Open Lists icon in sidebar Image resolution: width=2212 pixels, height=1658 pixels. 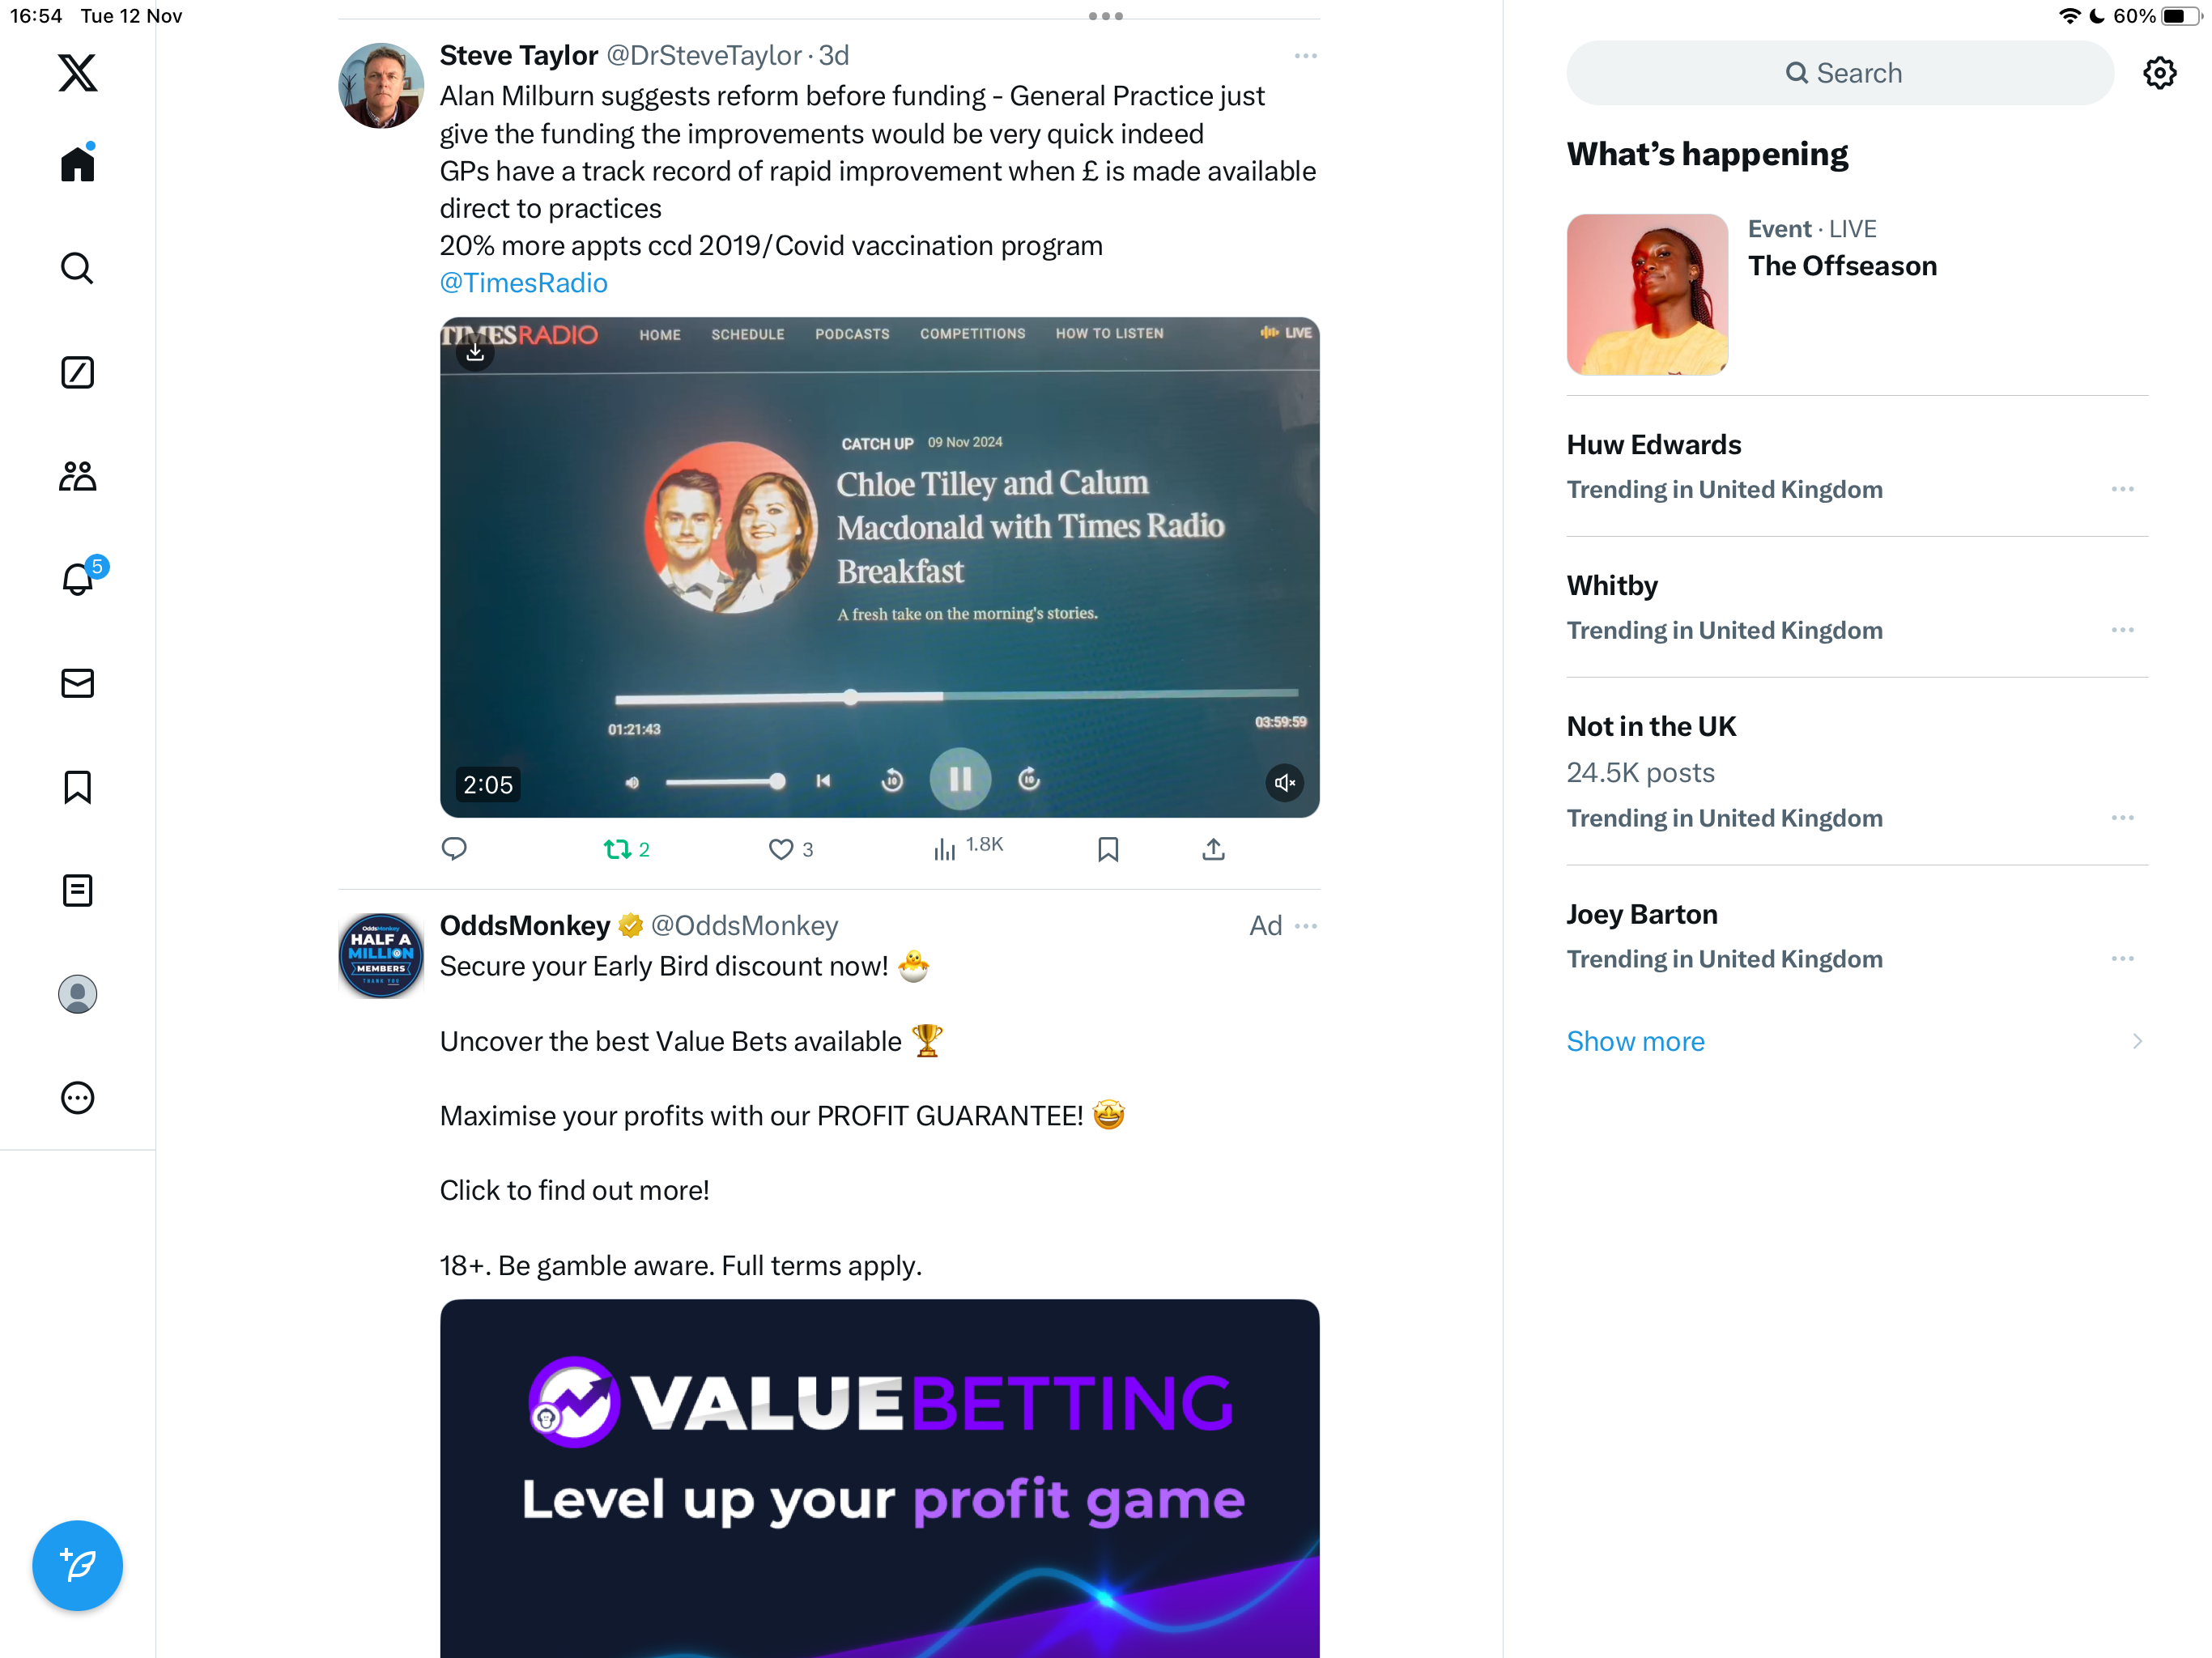click(x=77, y=890)
